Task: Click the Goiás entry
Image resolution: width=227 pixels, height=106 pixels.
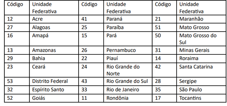Action: click(x=54, y=98)
